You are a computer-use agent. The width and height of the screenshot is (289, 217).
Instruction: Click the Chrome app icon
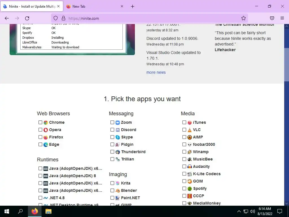[45, 123]
